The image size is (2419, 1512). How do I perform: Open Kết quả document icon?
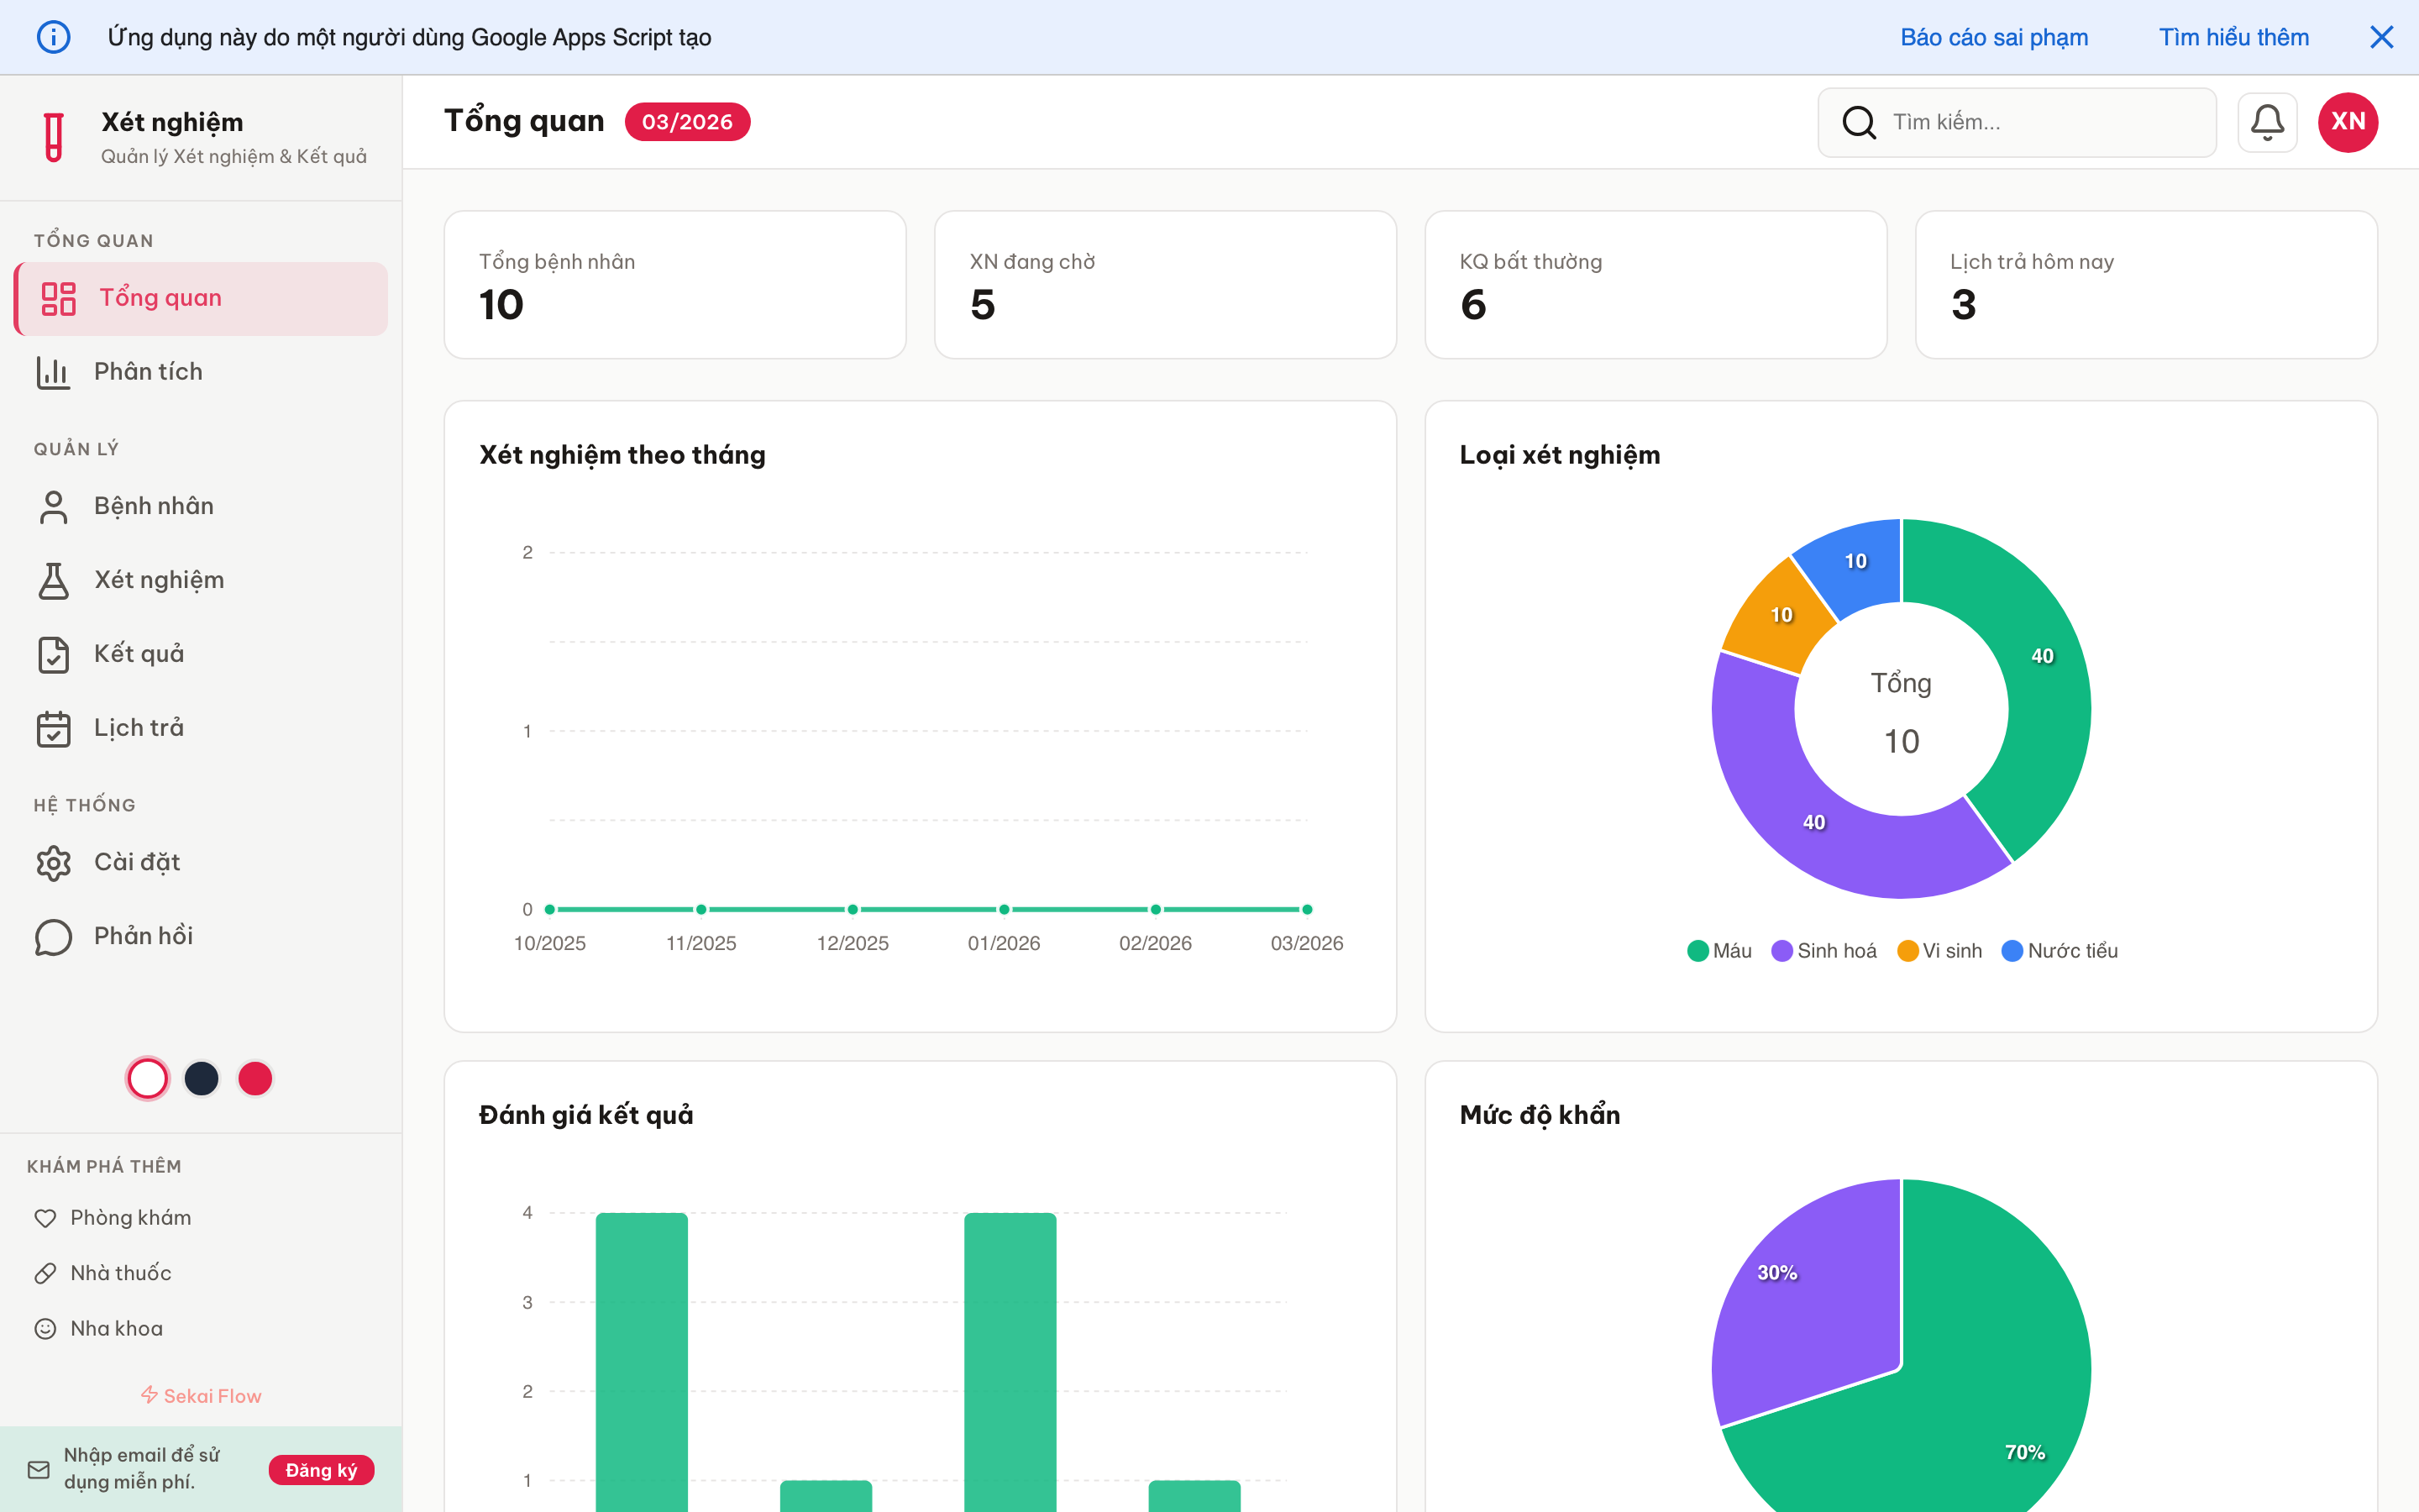tap(53, 654)
